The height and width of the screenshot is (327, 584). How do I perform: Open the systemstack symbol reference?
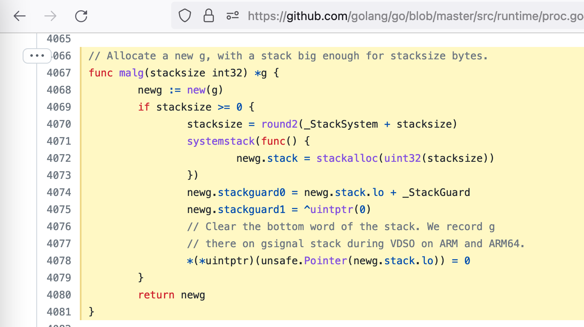click(221, 141)
